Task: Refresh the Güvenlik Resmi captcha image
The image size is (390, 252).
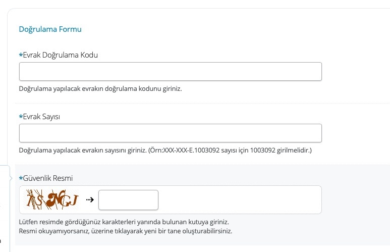Action: (53, 200)
